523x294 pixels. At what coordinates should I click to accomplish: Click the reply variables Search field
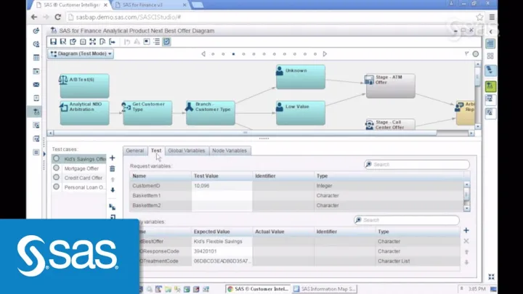406,220
